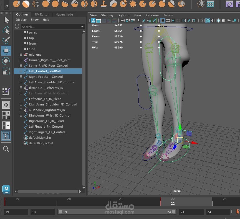Toggle textured display checker icon
This screenshot has width=240, height=219.
click(x=224, y=20)
